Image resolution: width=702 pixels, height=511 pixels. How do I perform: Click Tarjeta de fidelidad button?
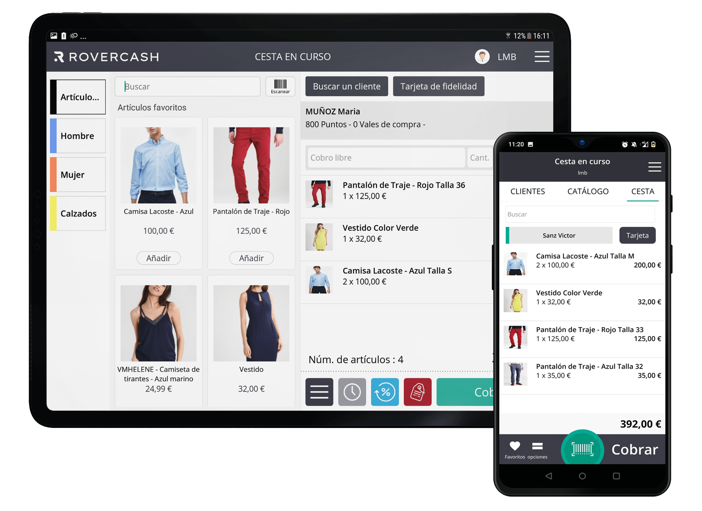point(438,86)
